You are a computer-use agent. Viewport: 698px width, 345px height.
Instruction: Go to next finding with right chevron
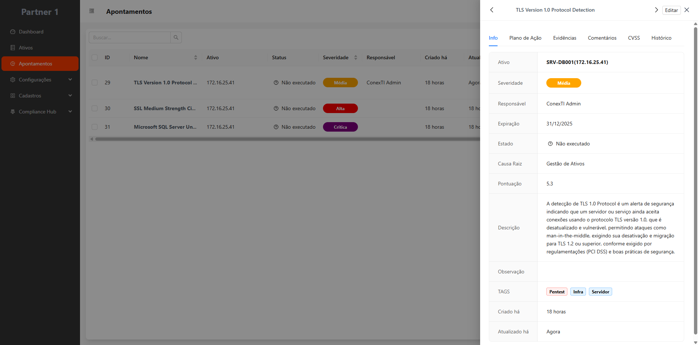656,10
